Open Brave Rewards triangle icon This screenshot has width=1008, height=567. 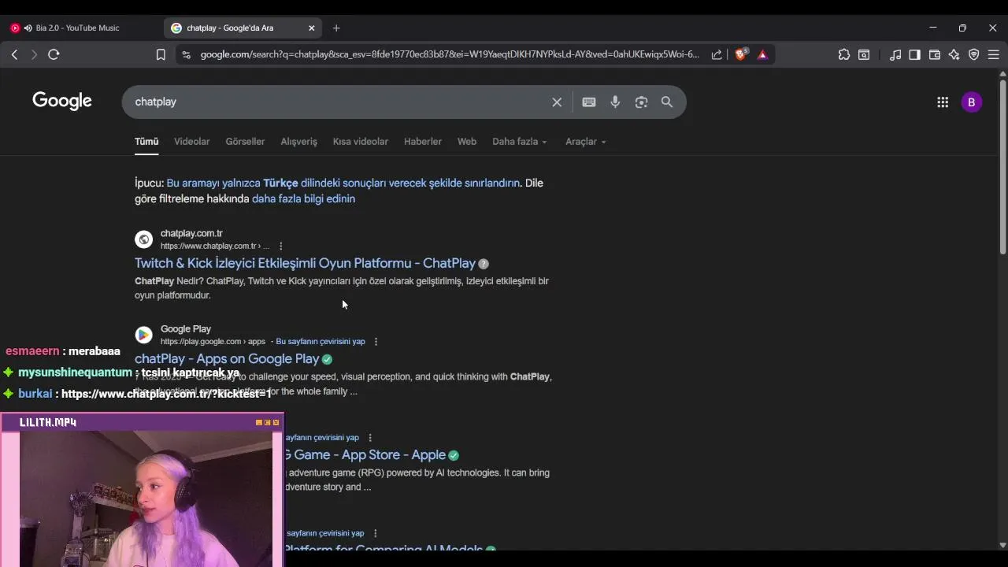(762, 54)
